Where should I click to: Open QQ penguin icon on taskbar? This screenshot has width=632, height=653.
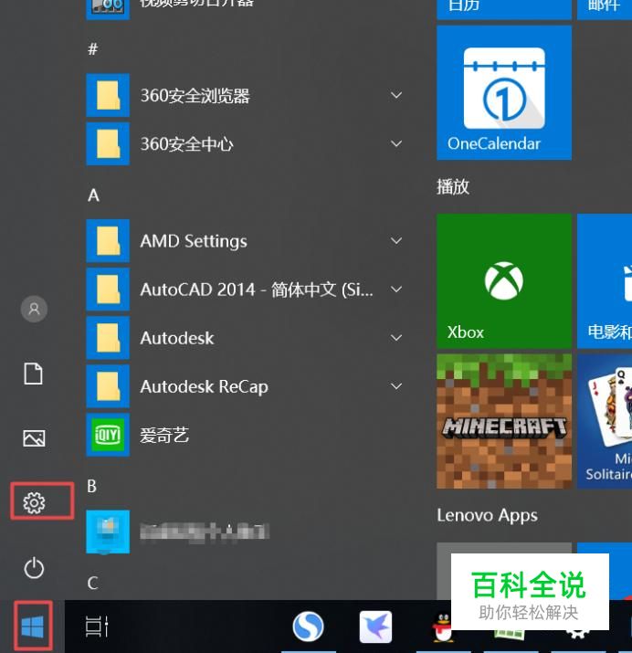[x=443, y=627]
